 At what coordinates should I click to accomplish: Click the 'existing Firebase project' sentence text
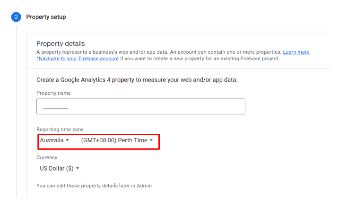point(200,58)
